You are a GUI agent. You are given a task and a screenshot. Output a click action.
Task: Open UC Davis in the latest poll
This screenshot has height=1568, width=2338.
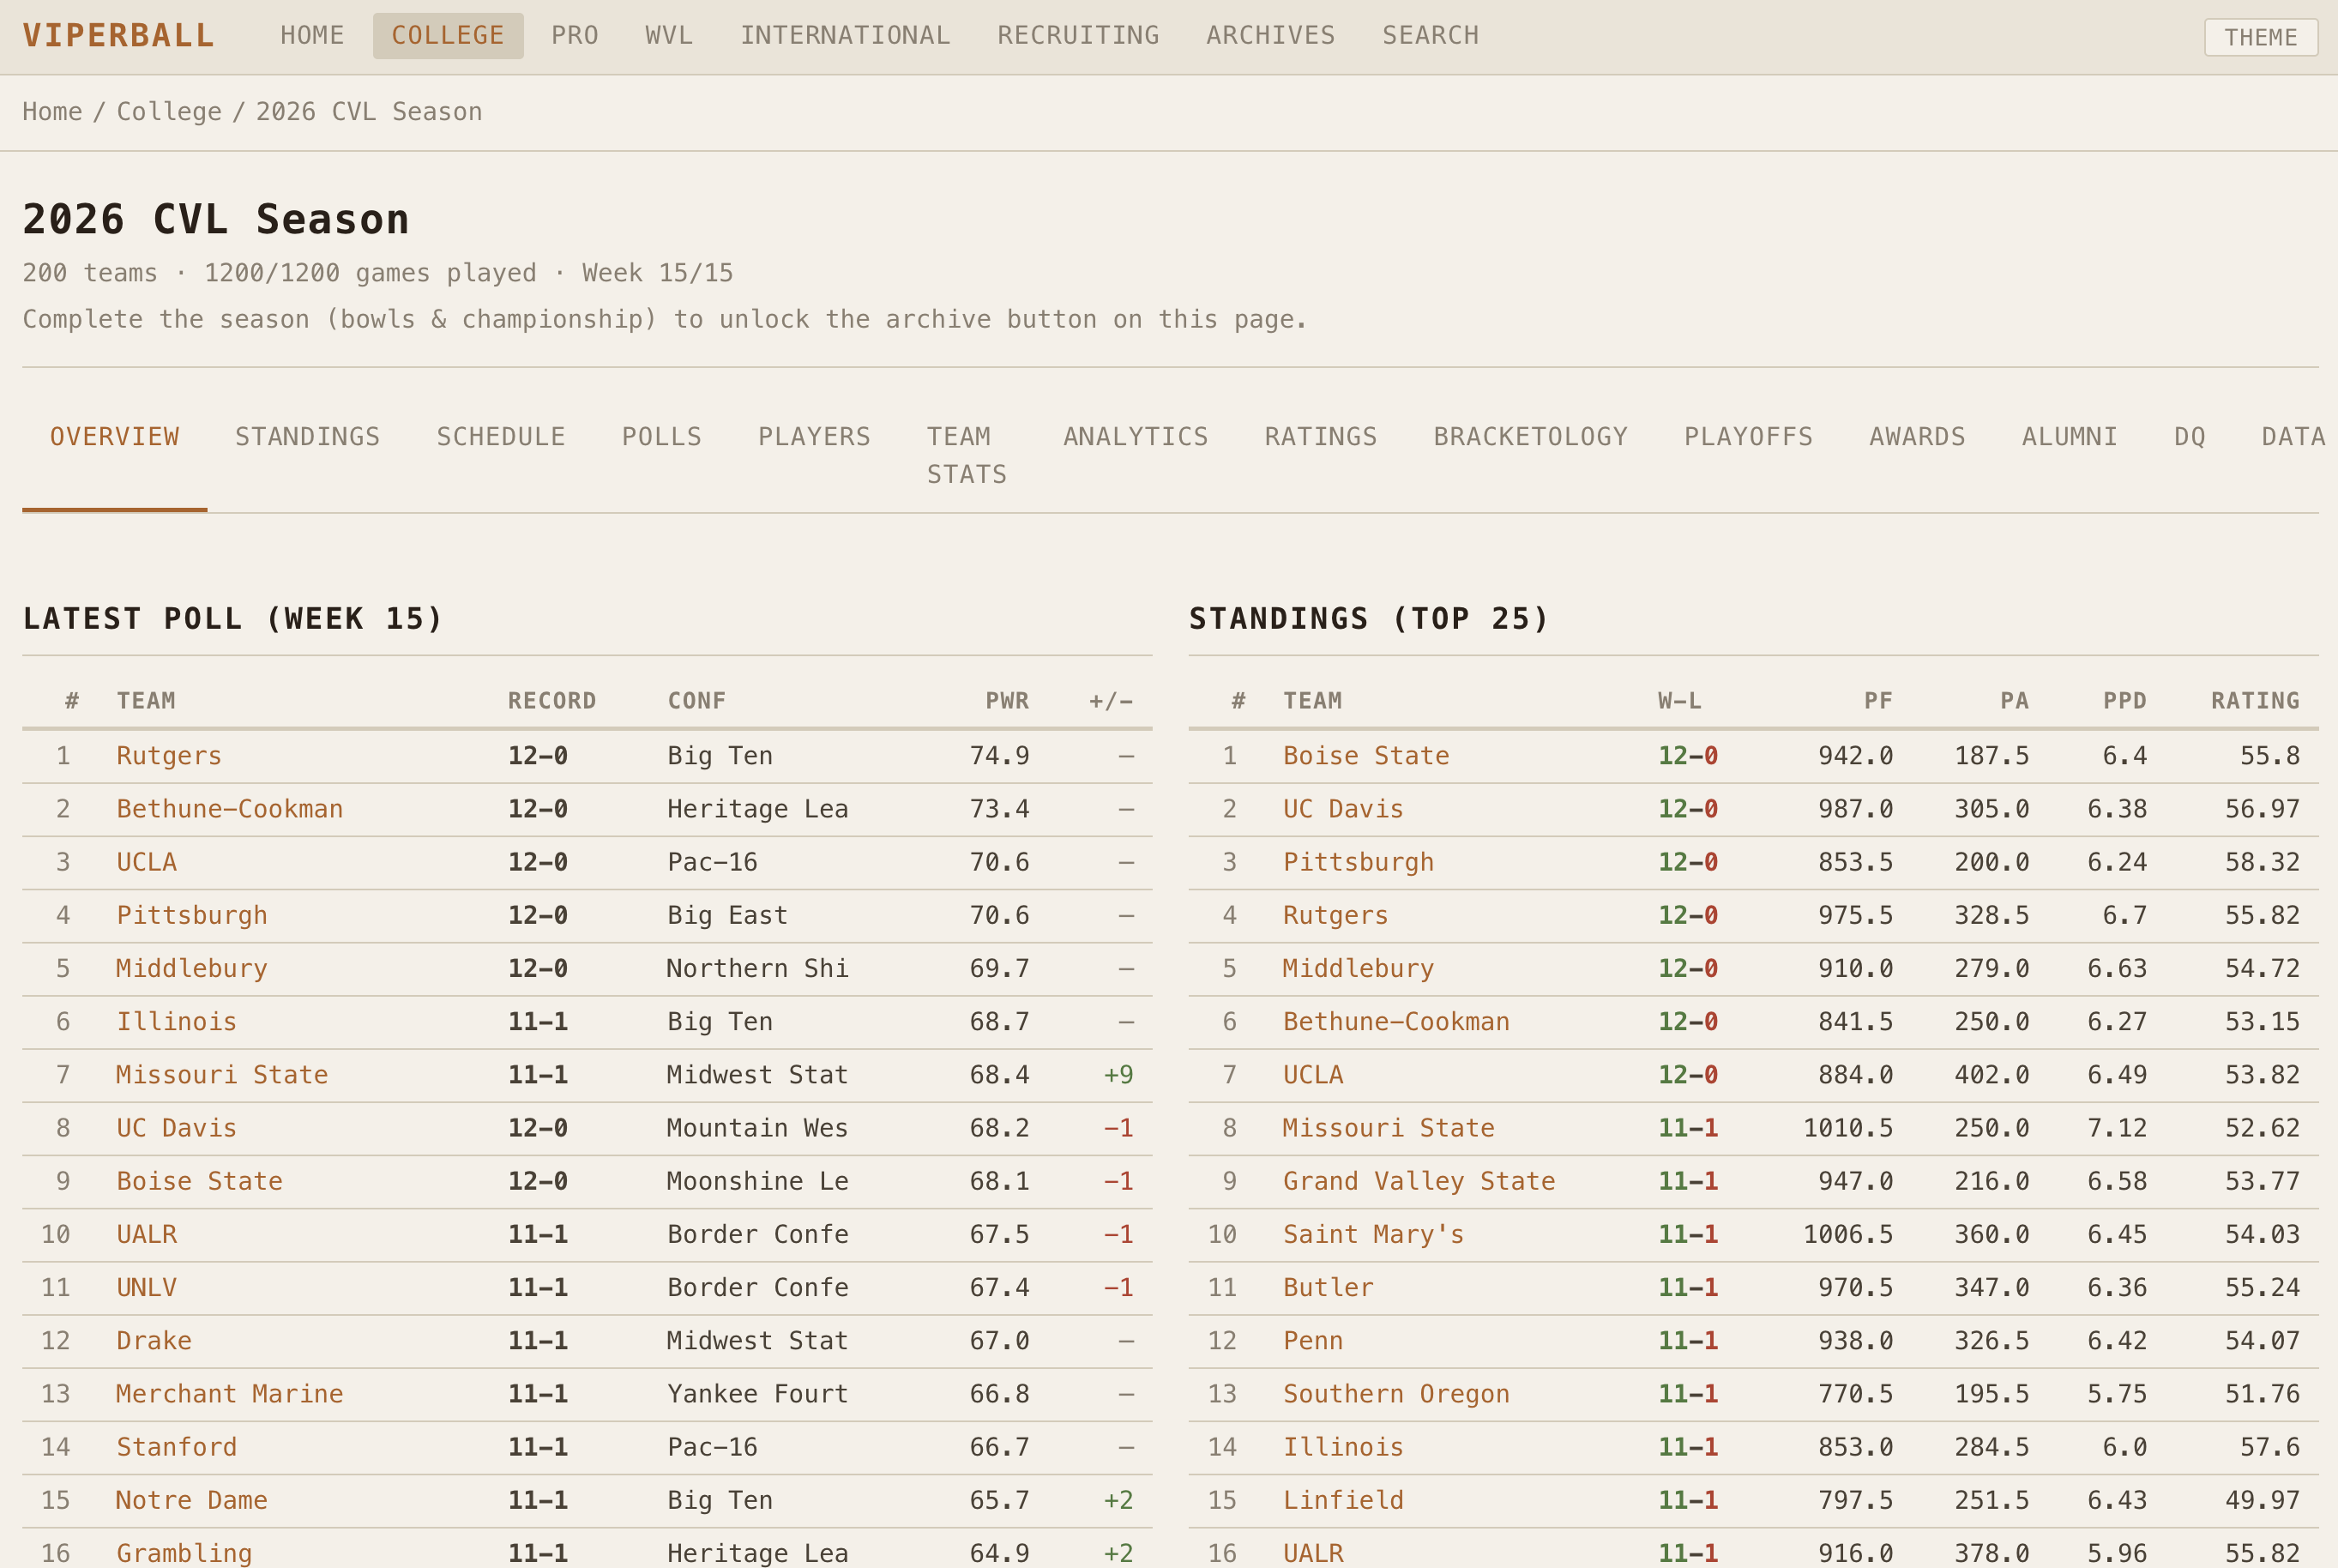point(177,1128)
